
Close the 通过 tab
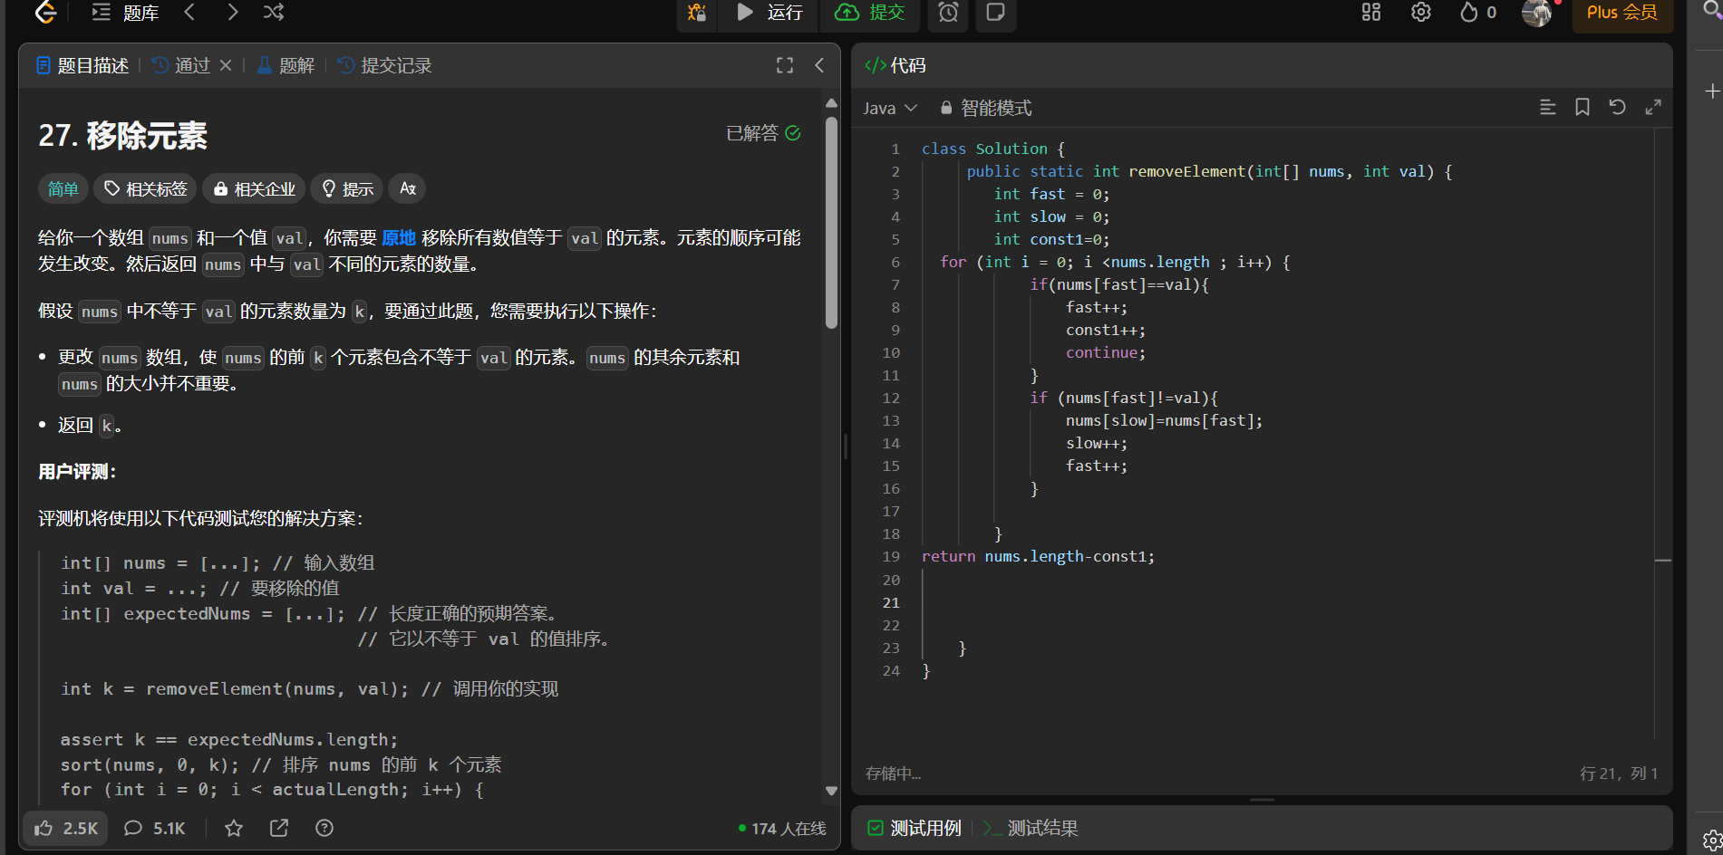(226, 65)
